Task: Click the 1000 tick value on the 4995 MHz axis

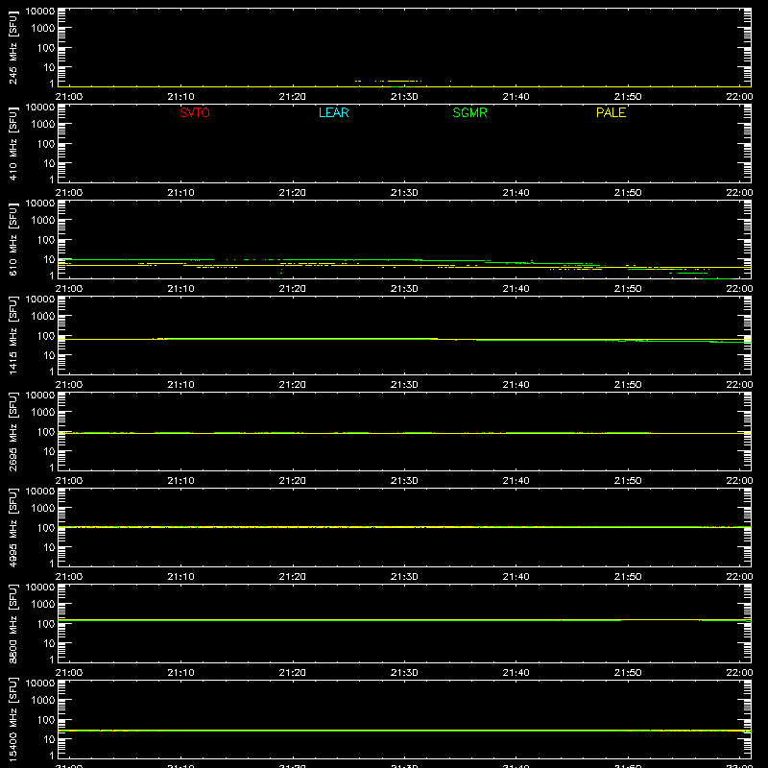Action: pyautogui.click(x=43, y=509)
